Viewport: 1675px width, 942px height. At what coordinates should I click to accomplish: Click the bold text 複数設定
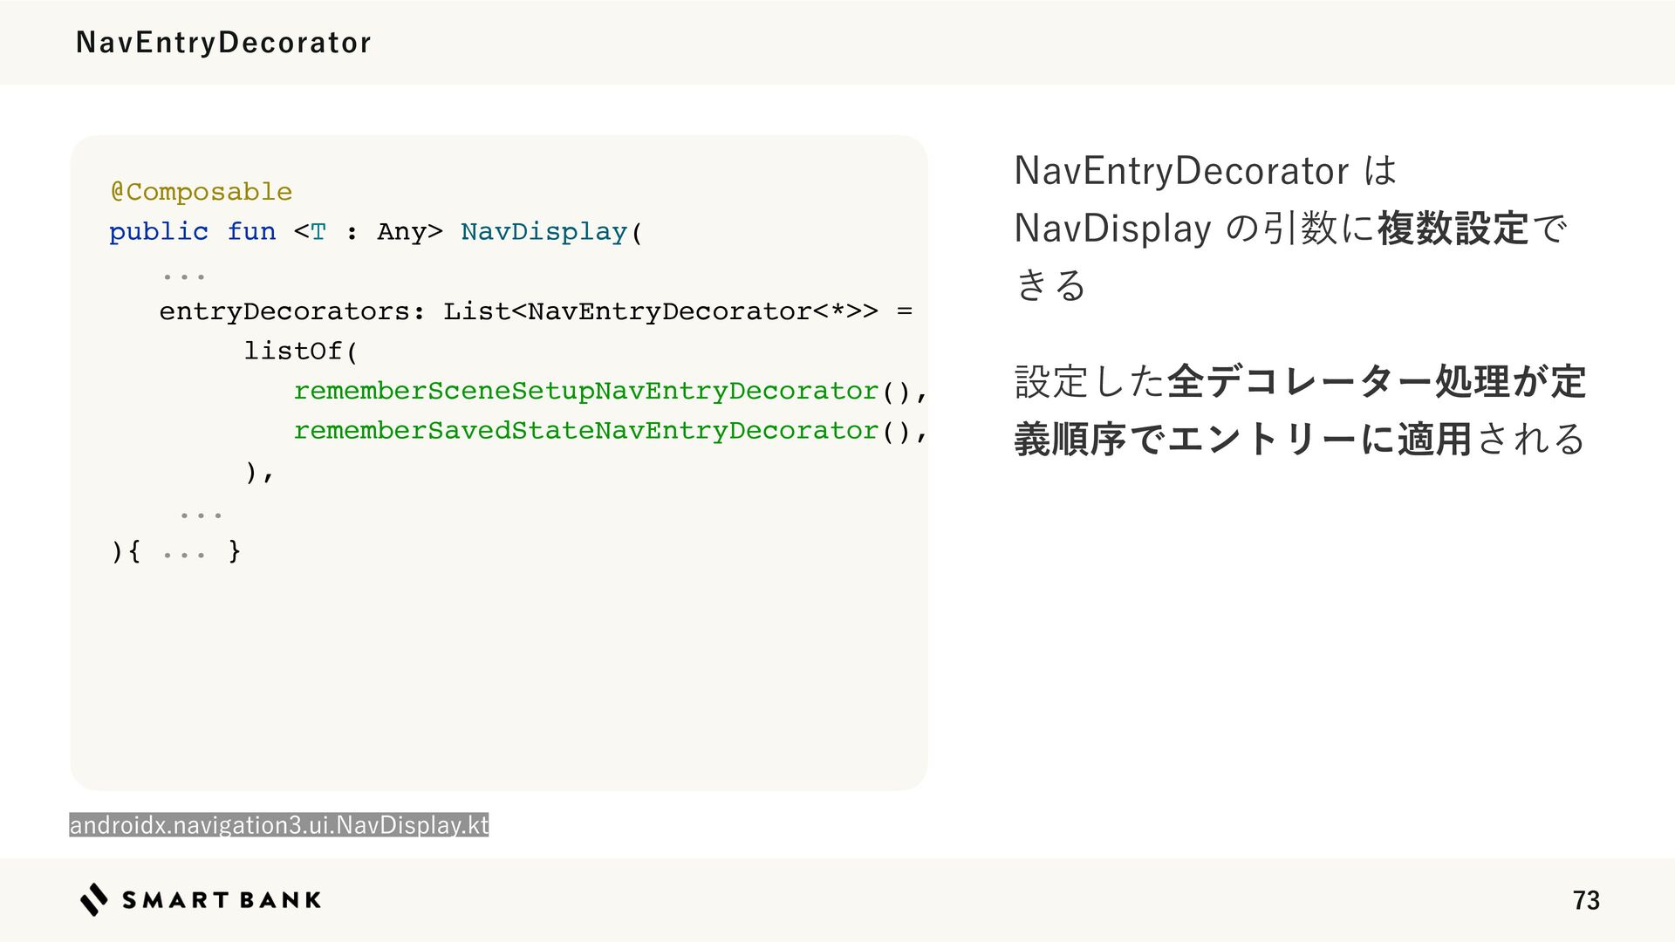click(1453, 229)
